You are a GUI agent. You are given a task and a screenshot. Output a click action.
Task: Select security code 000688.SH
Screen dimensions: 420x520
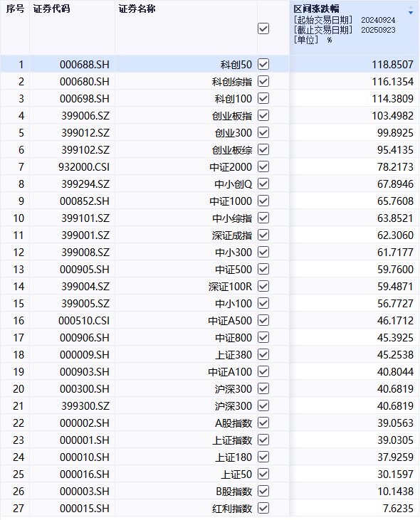point(85,64)
